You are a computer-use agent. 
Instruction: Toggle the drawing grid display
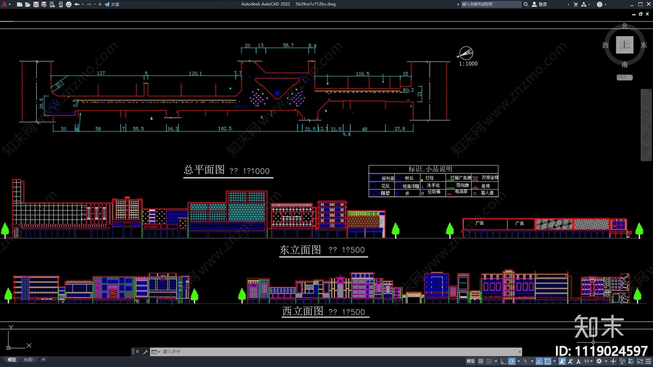[481, 361]
